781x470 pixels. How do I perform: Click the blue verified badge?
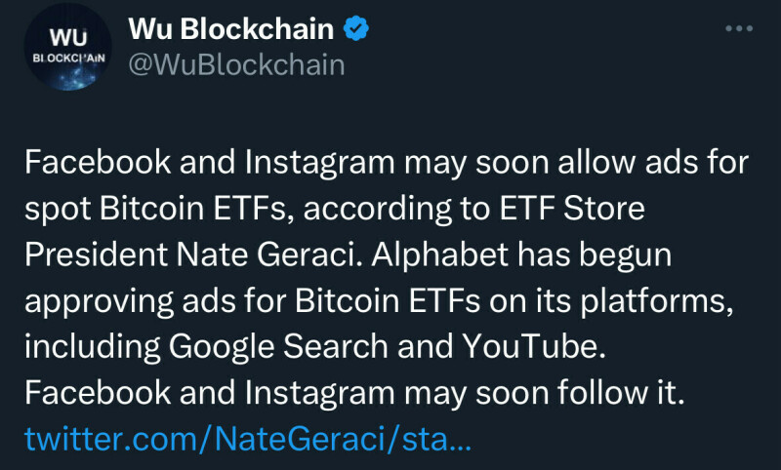(358, 29)
